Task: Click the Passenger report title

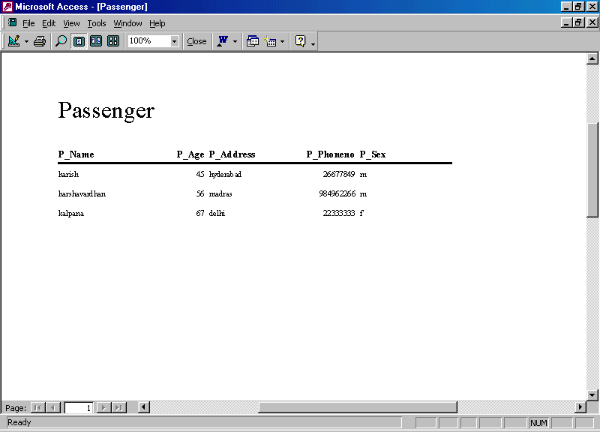Action: 106,111
